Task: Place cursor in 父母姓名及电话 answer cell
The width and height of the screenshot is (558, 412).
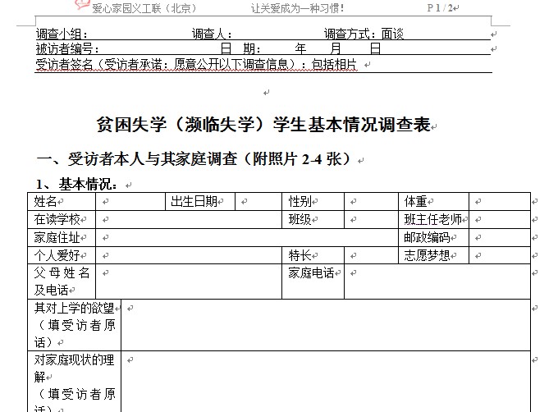Action: [189, 282]
